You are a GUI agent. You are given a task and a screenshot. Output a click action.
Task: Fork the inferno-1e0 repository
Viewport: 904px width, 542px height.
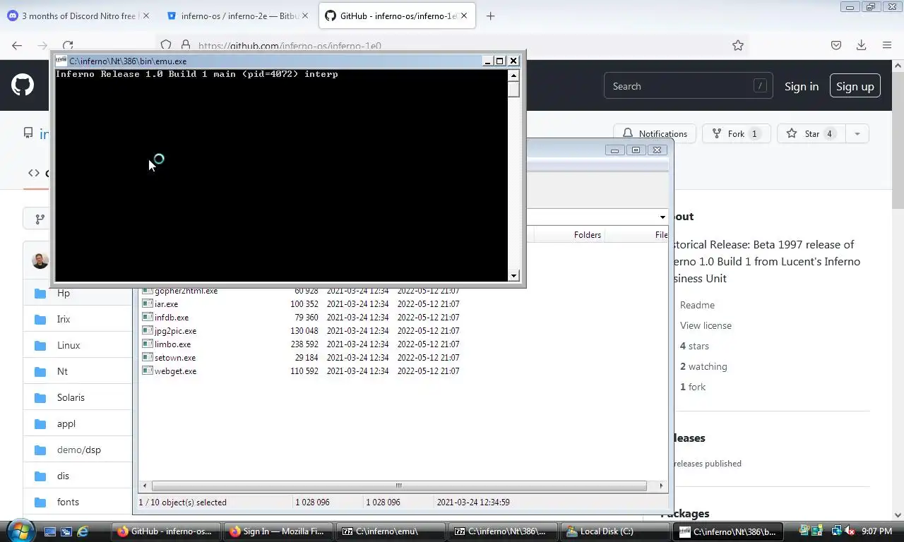click(x=736, y=133)
